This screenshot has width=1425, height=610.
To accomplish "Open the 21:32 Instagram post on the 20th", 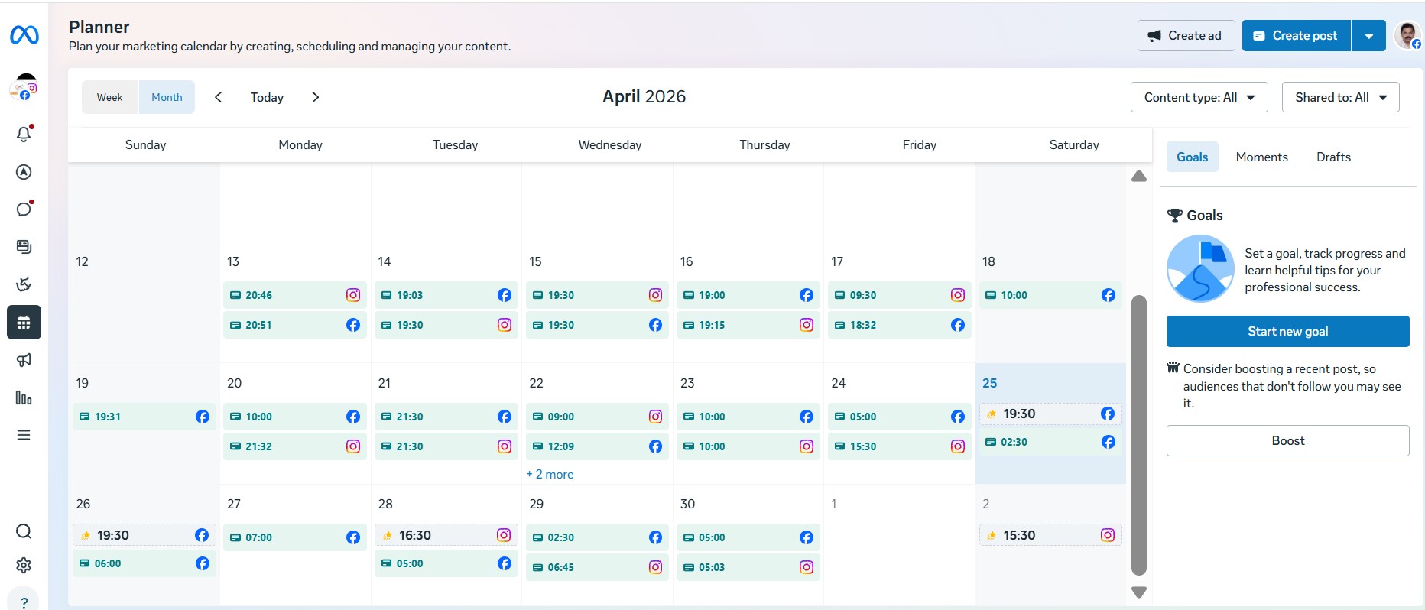I will (x=295, y=446).
